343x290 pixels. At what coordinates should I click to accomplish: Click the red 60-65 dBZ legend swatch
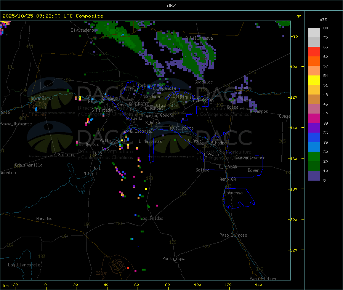pos(314,52)
